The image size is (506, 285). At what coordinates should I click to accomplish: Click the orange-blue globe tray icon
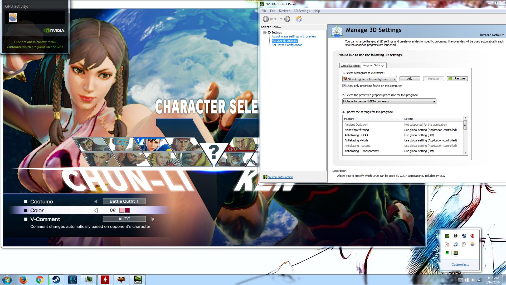472,244
